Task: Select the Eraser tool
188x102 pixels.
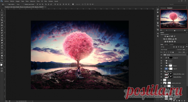Action: [2, 35]
